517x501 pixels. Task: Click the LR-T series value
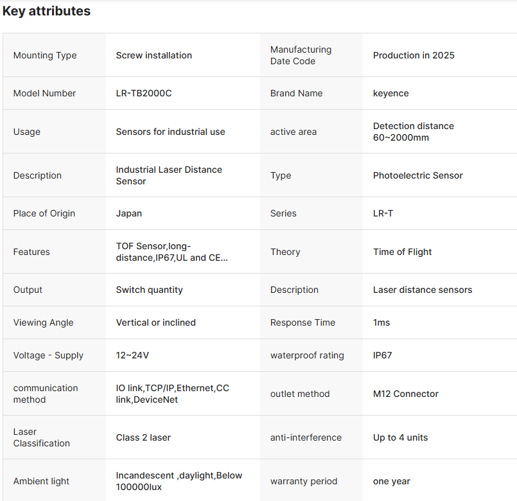(383, 213)
